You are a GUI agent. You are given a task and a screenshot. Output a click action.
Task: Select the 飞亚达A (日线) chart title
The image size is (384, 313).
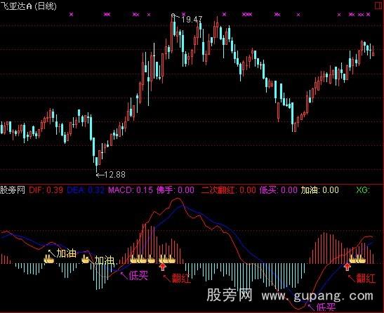[28, 6]
